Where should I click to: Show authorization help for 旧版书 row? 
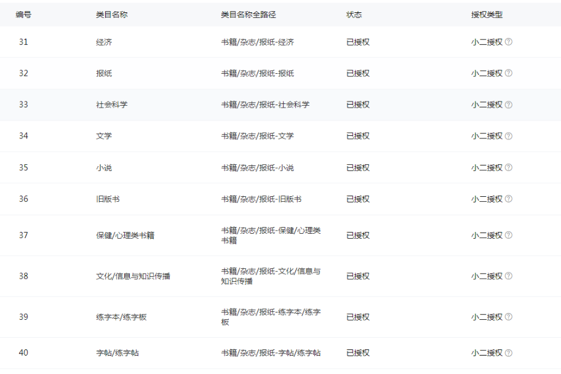point(508,199)
